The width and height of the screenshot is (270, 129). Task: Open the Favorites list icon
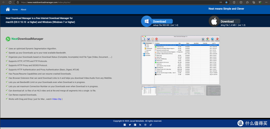(x=247, y=3)
